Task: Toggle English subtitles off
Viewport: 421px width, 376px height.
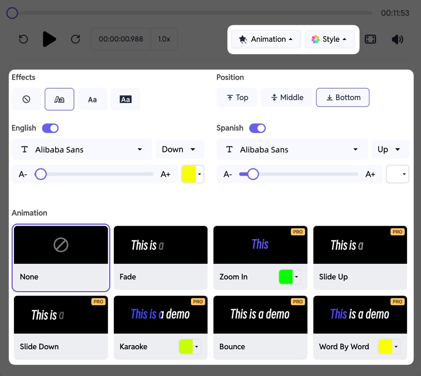Action: coord(50,128)
